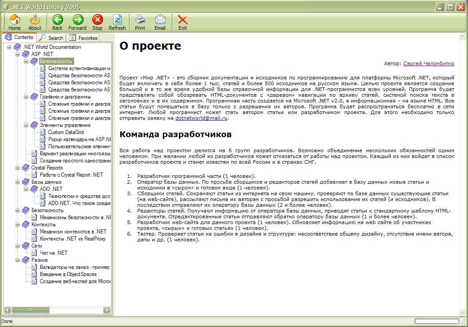
Task: Click the Элементы управления book icon
Action: click(34, 125)
